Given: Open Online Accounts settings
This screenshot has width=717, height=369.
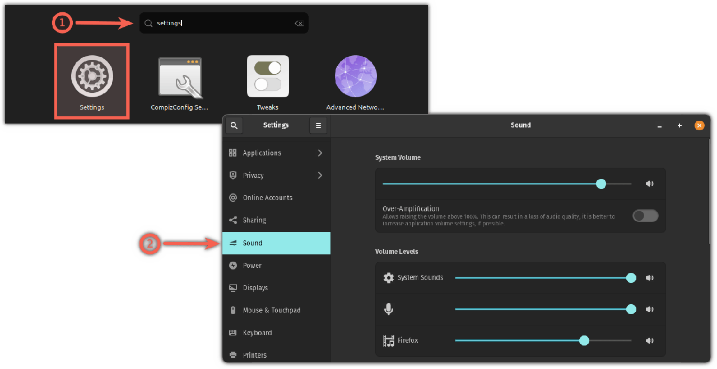Looking at the screenshot, I should (x=267, y=198).
